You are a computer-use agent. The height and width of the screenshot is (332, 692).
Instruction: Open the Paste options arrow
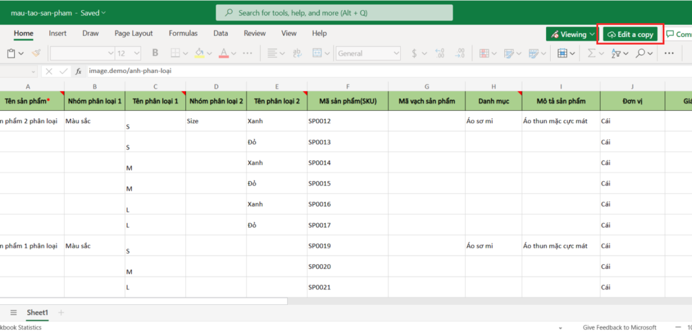pyautogui.click(x=22, y=53)
